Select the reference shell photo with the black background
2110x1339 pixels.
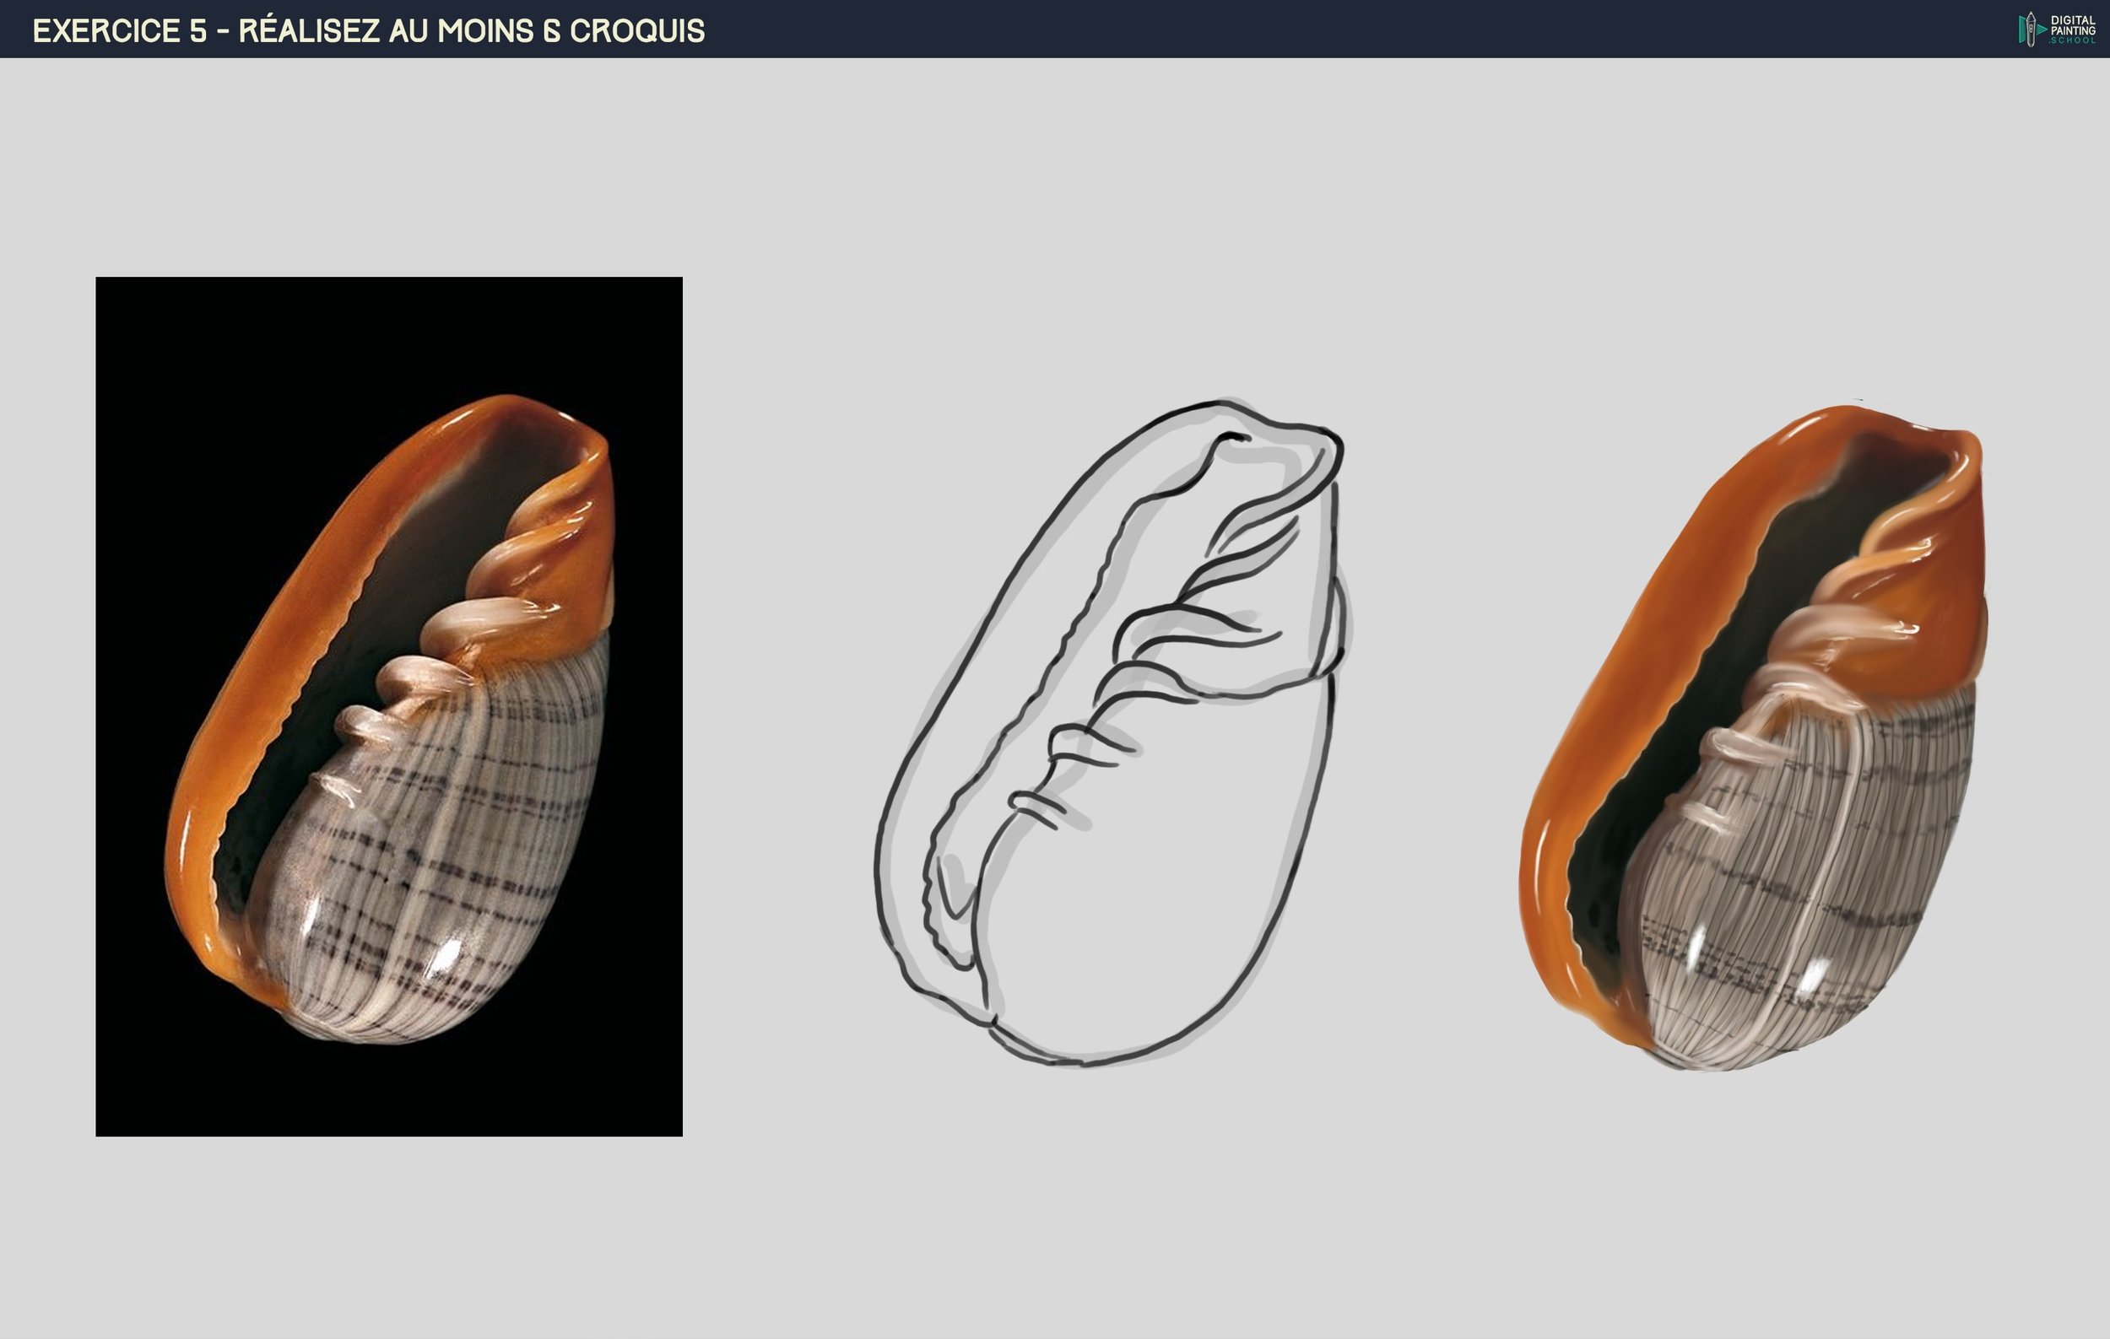(388, 706)
